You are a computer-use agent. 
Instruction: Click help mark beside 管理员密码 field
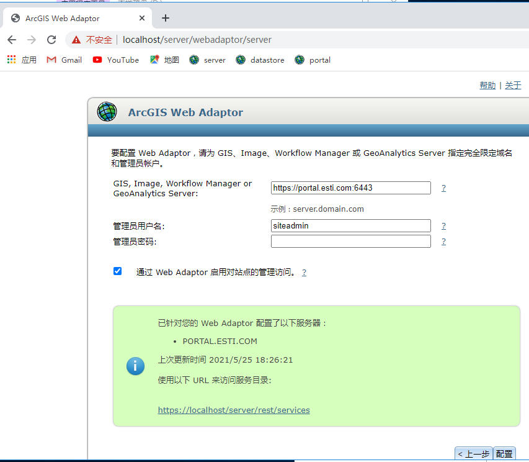[443, 241]
